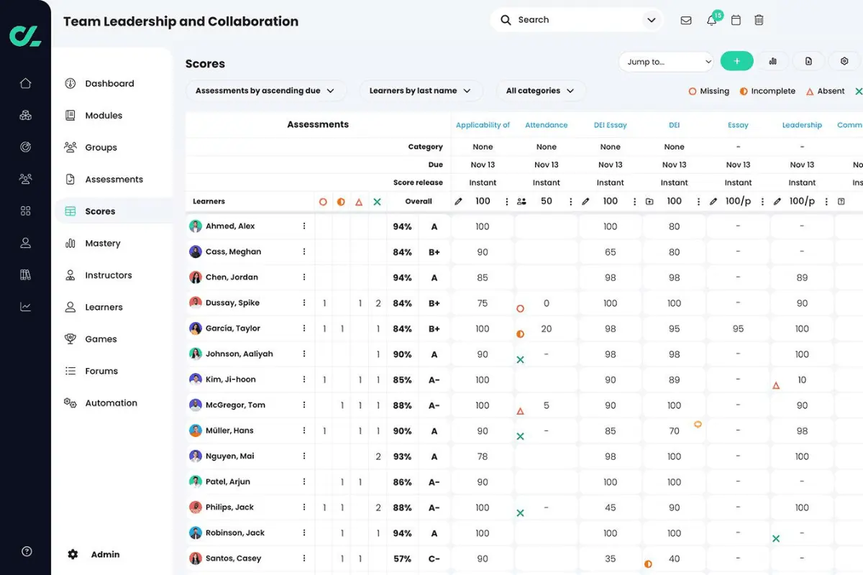Open the calendar icon in top bar
Viewport: 863px width, 575px height.
click(x=736, y=20)
